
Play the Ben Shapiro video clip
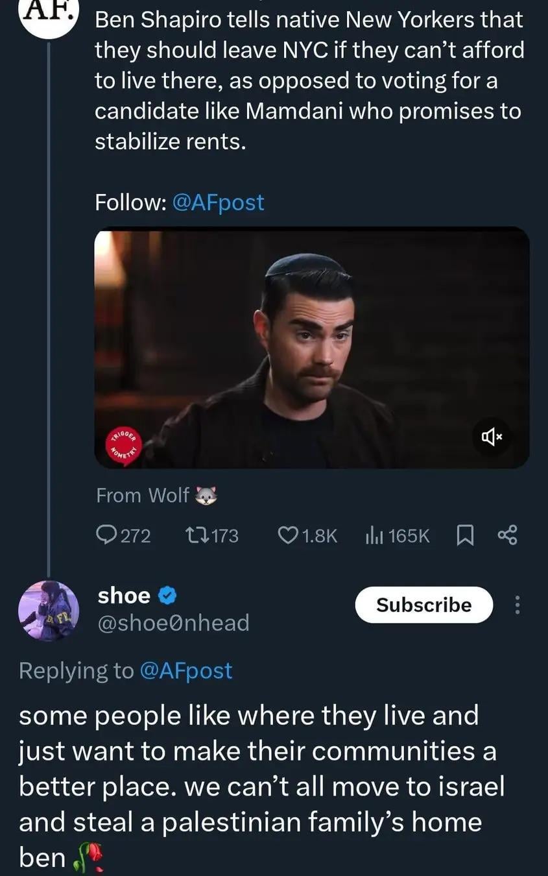(311, 347)
